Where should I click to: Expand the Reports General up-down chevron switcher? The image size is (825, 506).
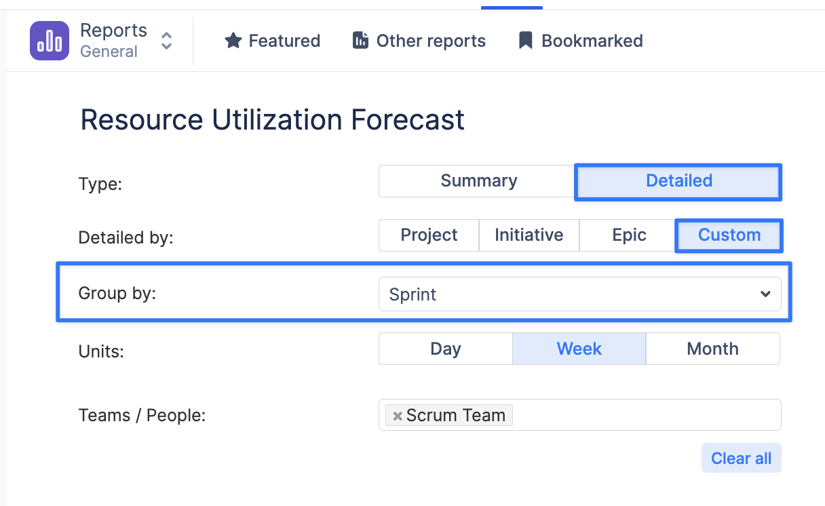point(166,41)
